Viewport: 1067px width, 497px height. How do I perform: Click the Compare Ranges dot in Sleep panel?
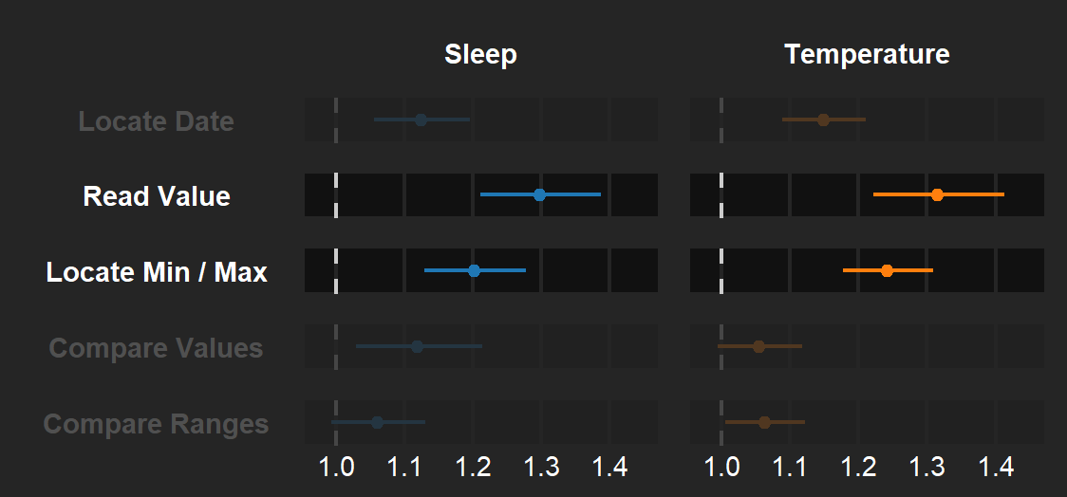coord(377,422)
